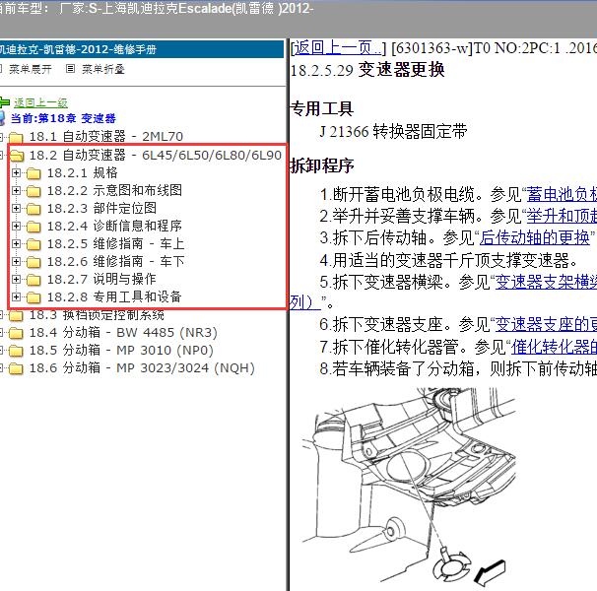
Task: Open 18.2.5 维修指南 - 车上 entry
Action: click(x=115, y=243)
